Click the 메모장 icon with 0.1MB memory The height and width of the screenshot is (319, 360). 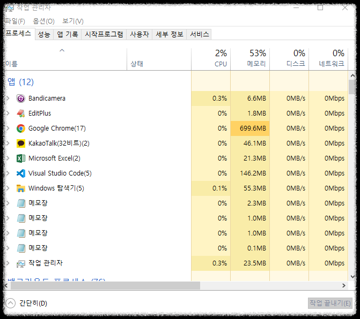(x=21, y=248)
